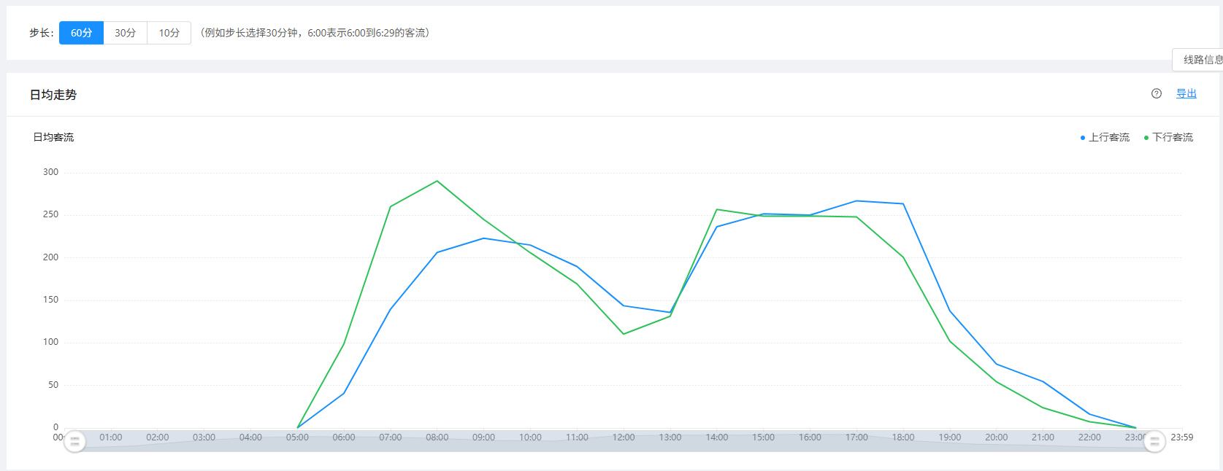The image size is (1223, 471).
Task: Click the blue line point at 09:00
Action: tap(483, 238)
